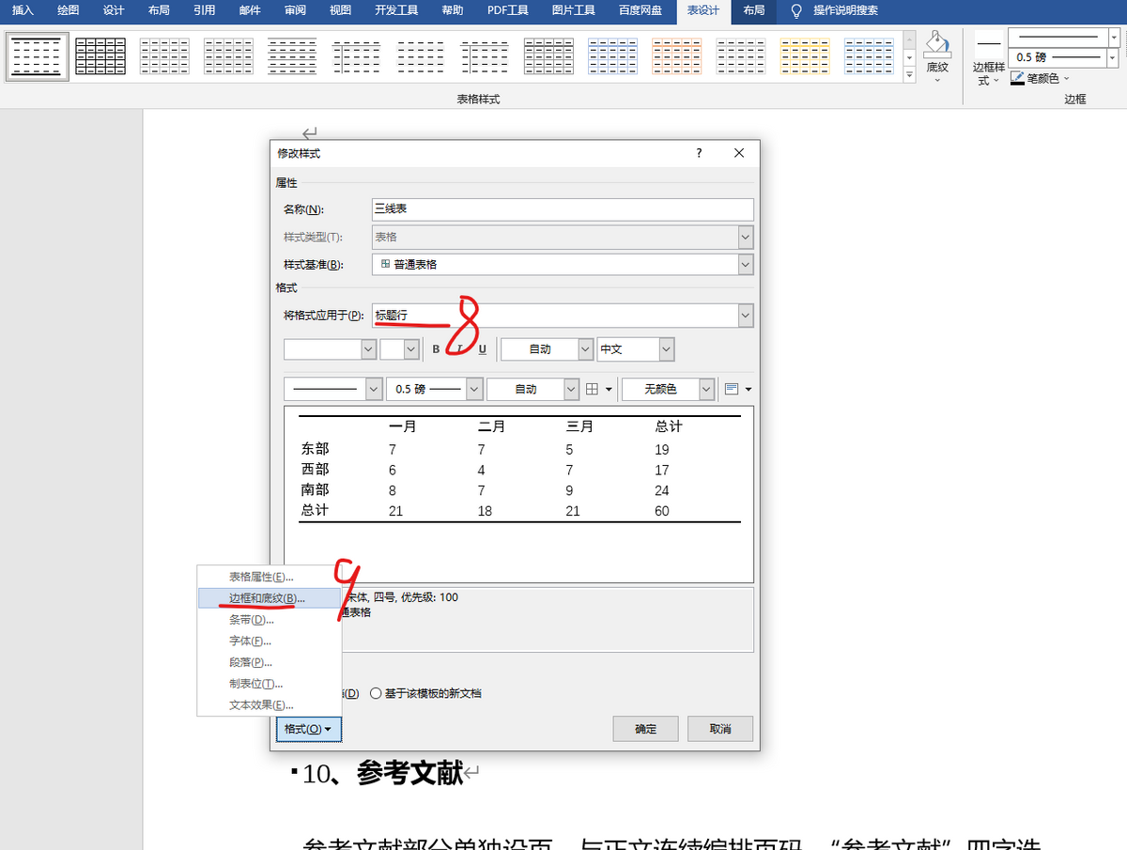Click the cell alignment icon in the dialog
The image size is (1127, 850).
(x=733, y=389)
